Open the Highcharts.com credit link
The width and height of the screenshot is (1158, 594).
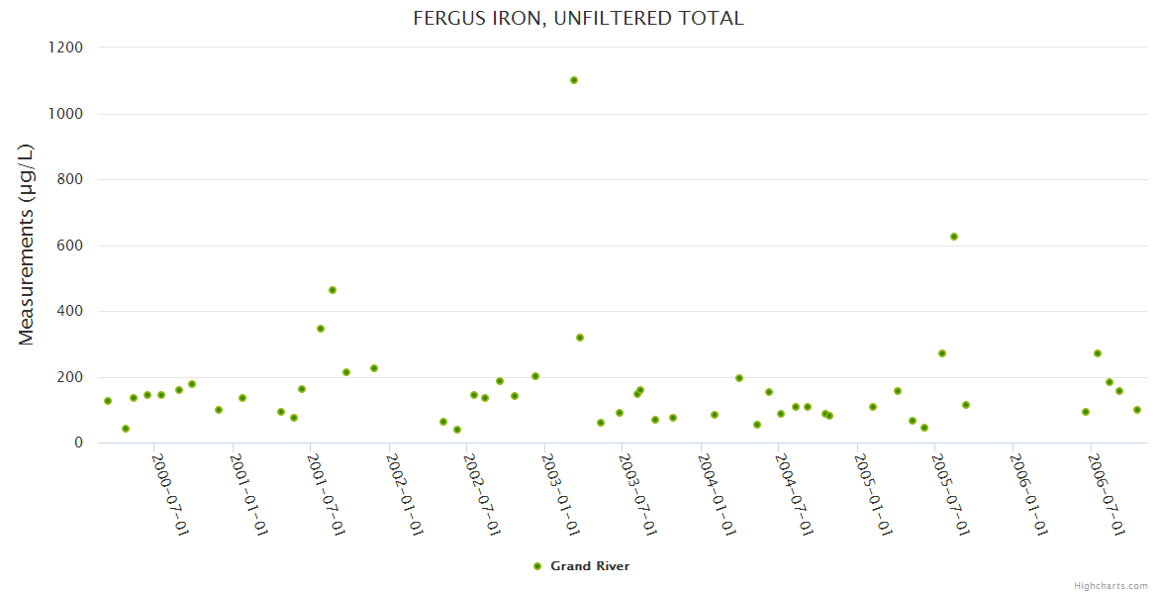point(1110,586)
